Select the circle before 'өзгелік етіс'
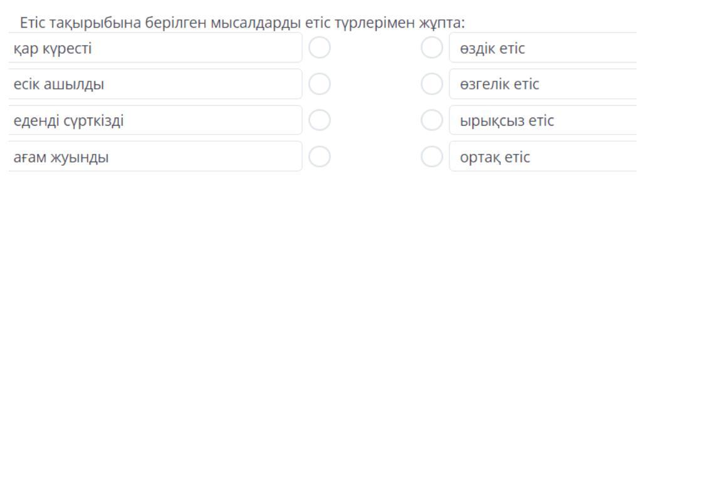 click(x=432, y=84)
